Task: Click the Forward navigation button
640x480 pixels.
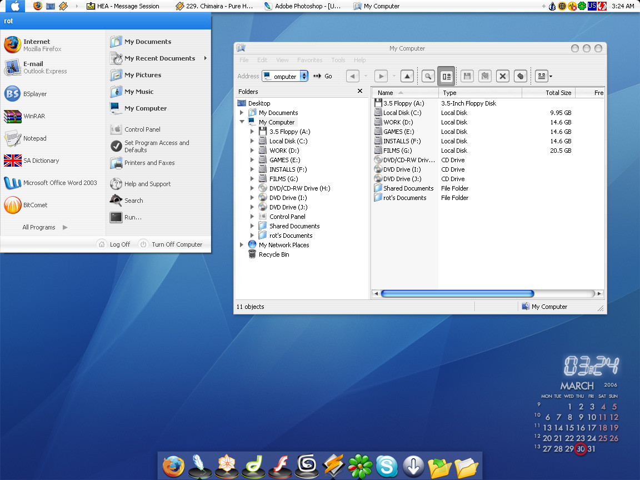Action: (x=381, y=76)
